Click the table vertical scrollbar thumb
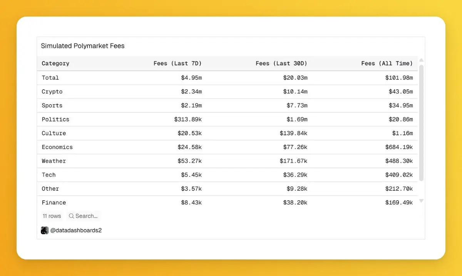The width and height of the screenshot is (462, 276). coord(421,123)
